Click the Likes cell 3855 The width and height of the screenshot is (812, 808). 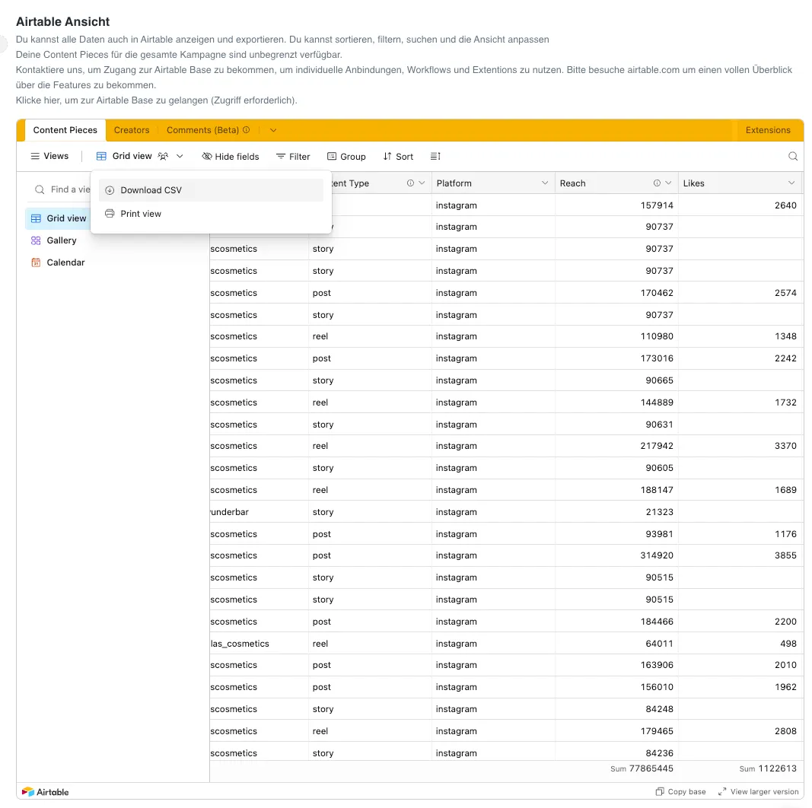click(740, 555)
